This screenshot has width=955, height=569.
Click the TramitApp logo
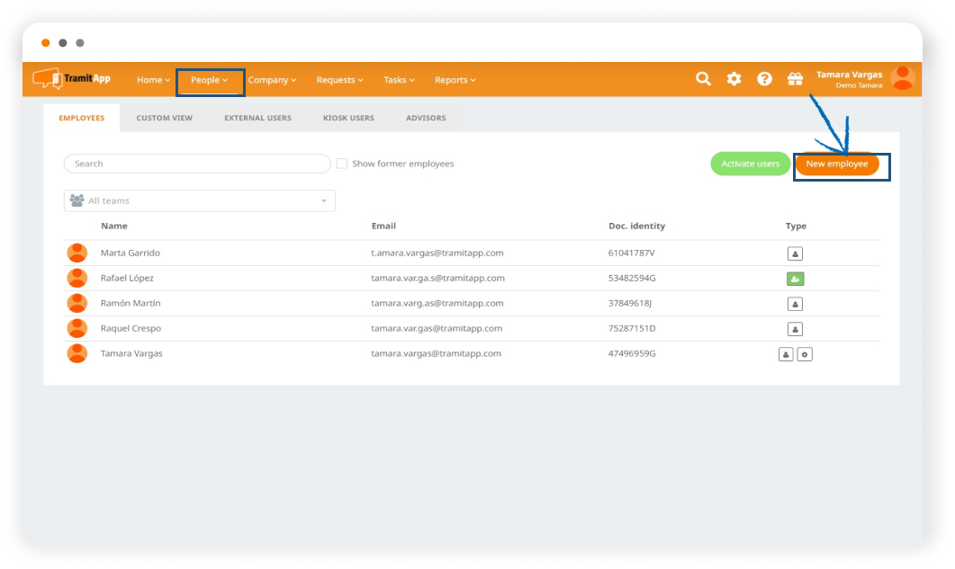pos(72,79)
